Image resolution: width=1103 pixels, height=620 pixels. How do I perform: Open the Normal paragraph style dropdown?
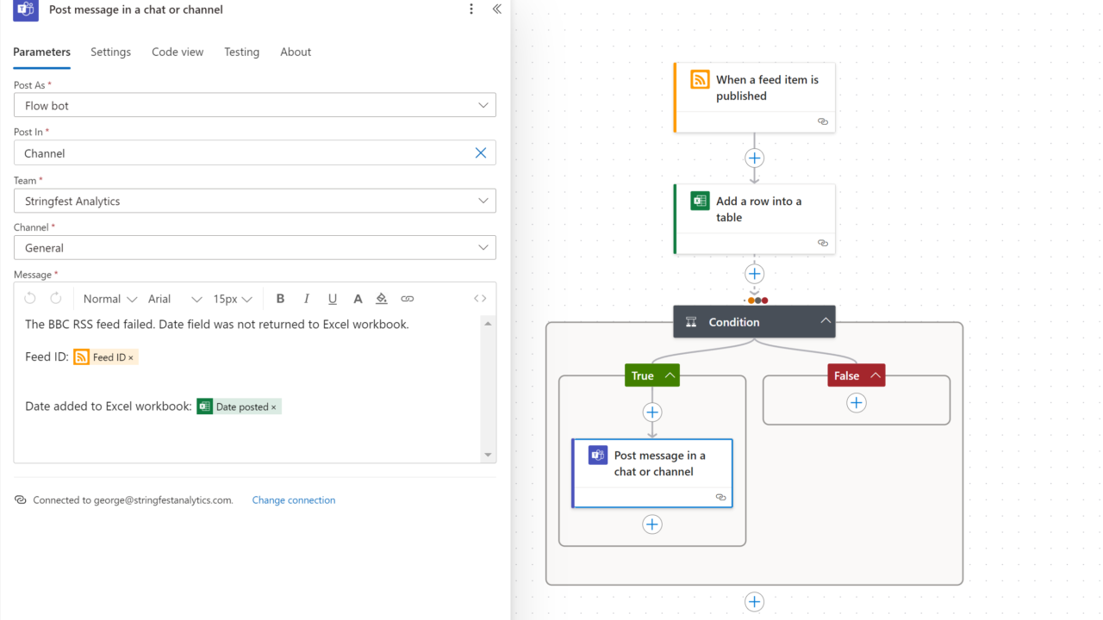(109, 299)
